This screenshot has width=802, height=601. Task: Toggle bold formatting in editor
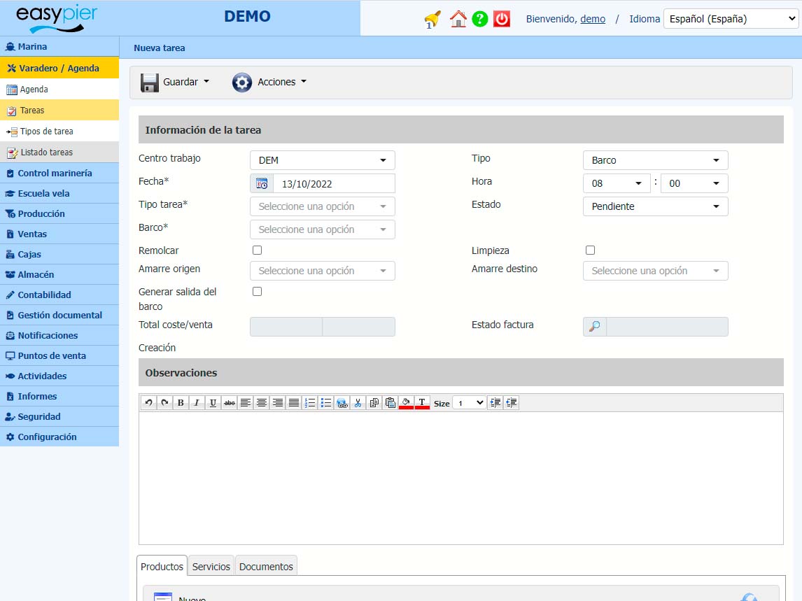181,403
